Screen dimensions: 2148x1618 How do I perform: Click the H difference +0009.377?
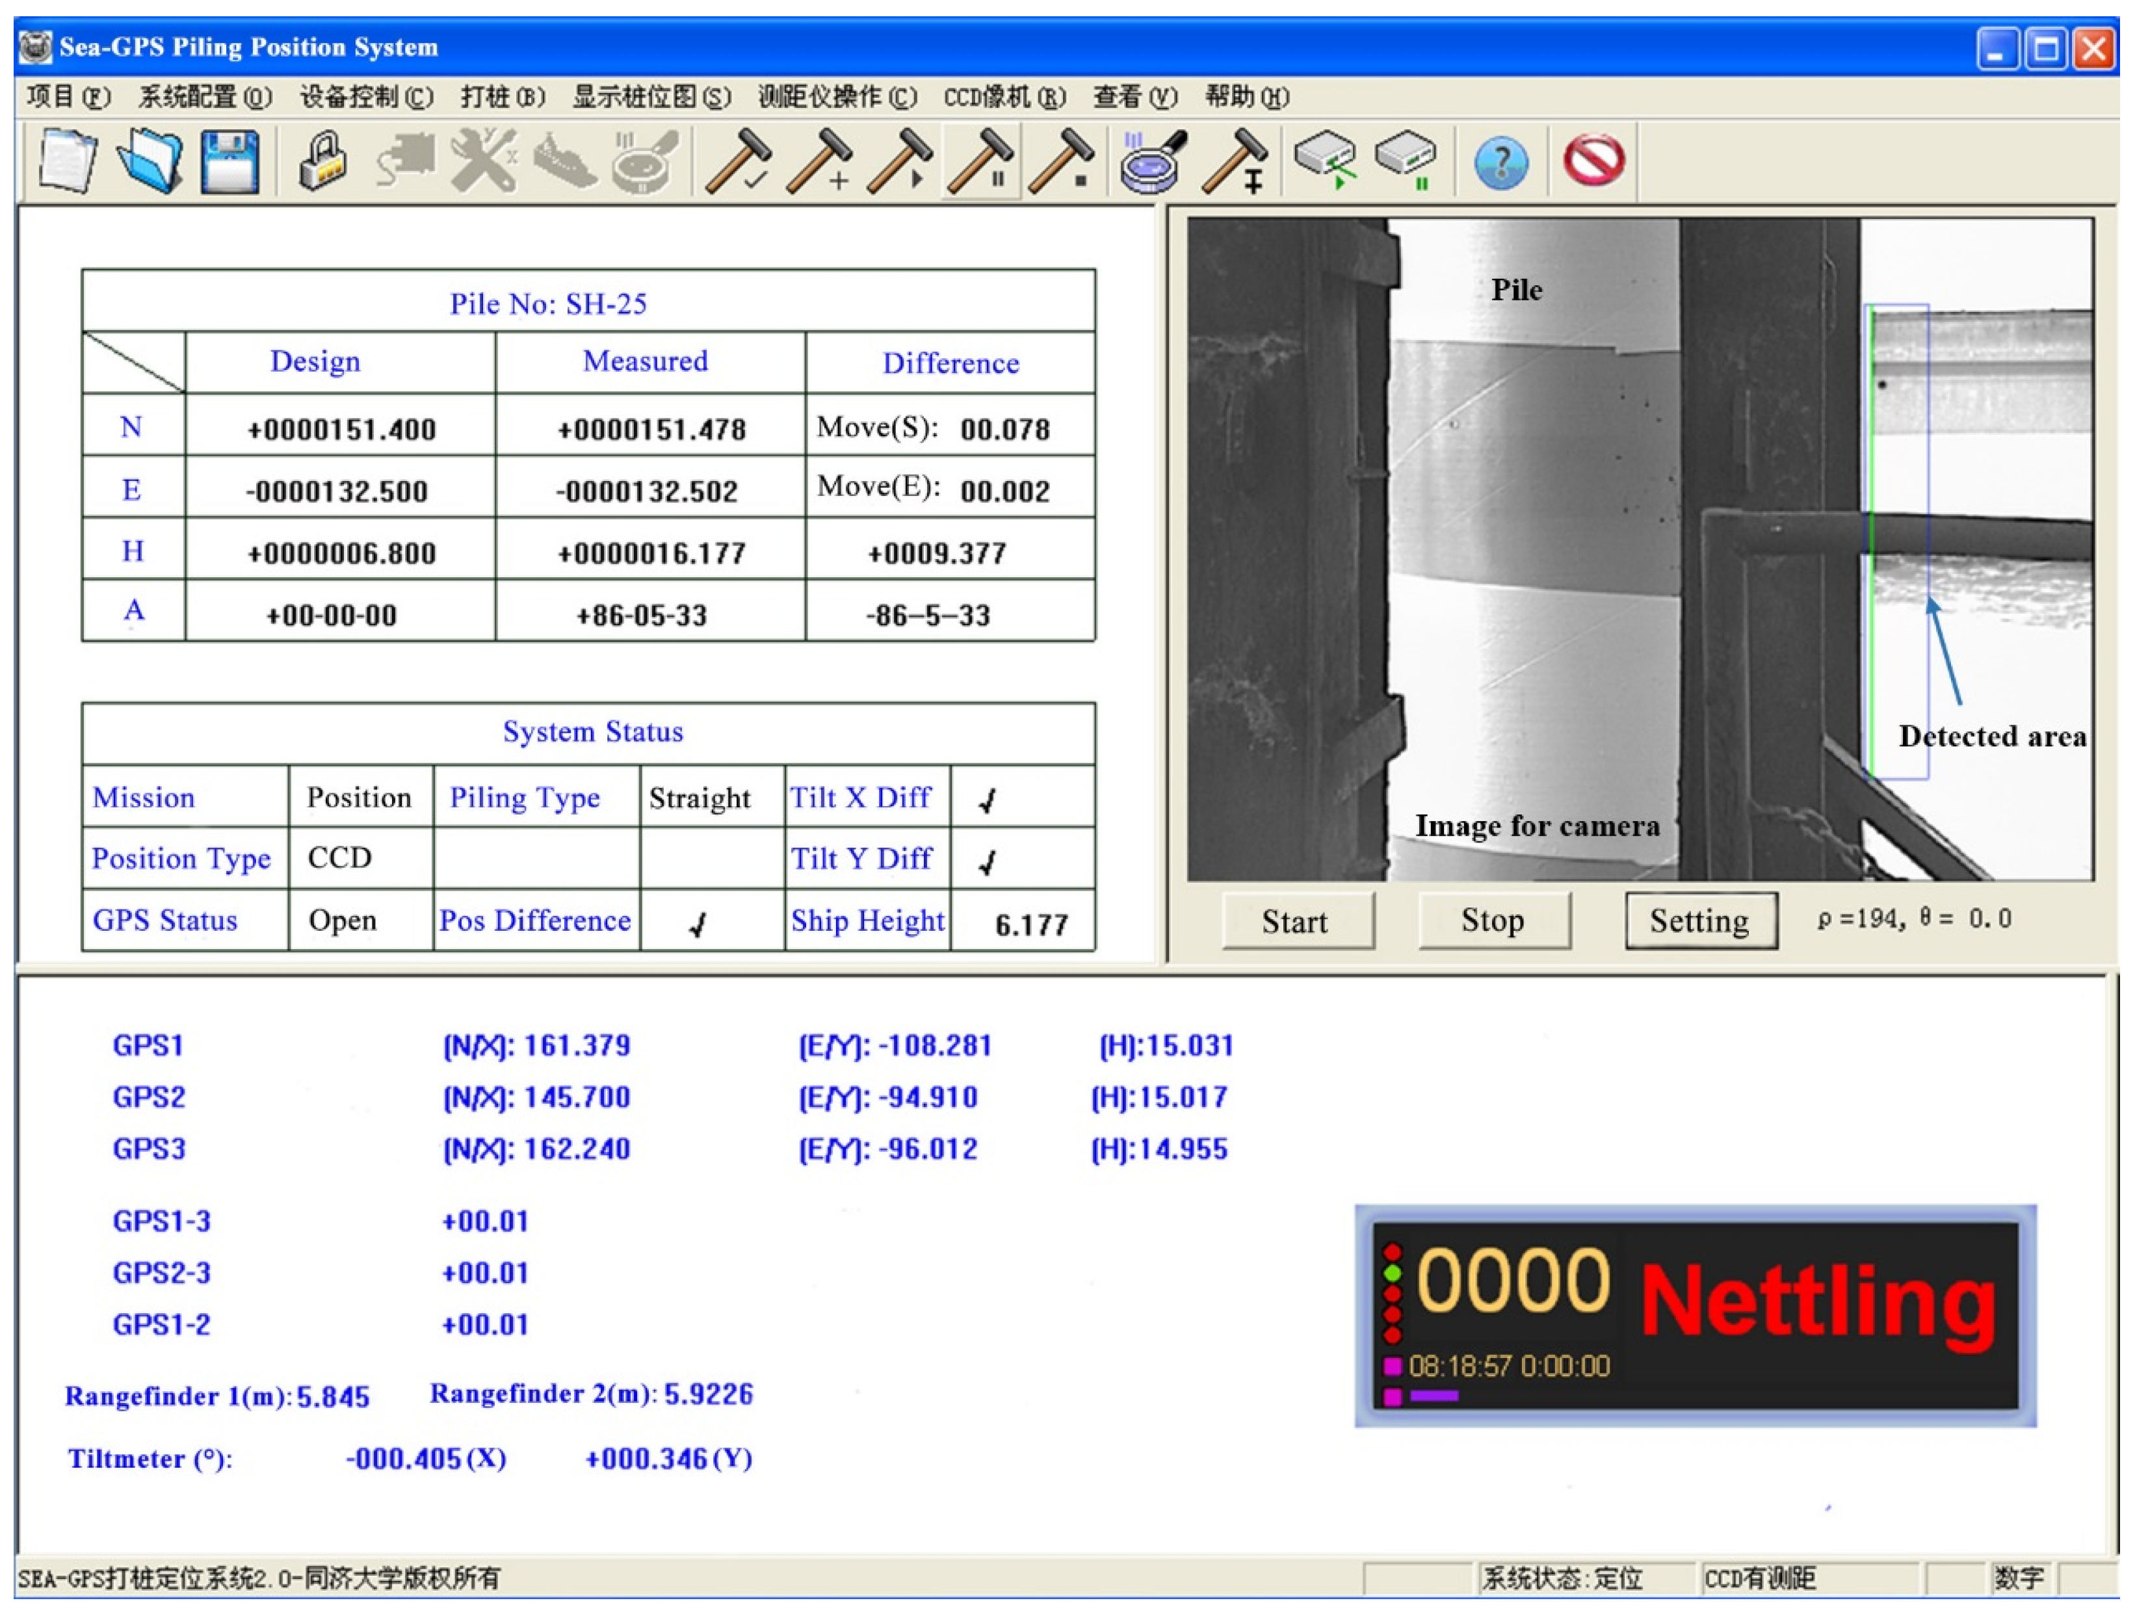coord(937,554)
